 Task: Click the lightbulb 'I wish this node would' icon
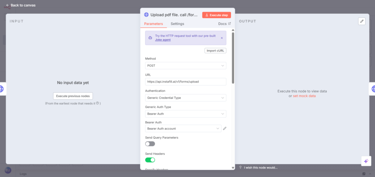click(x=241, y=168)
